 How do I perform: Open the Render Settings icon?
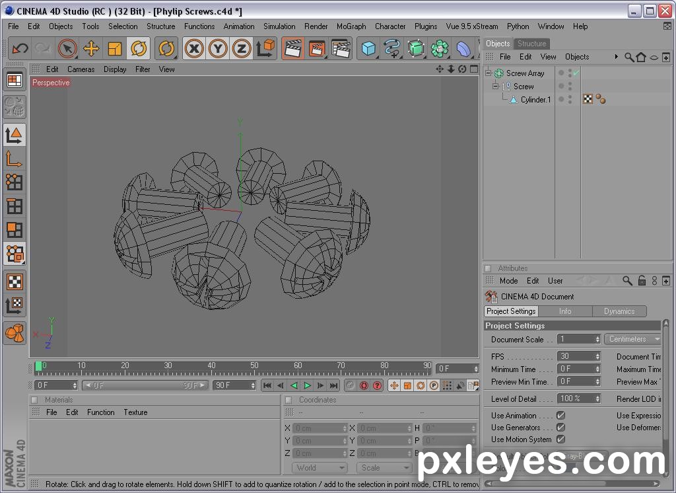coord(341,48)
